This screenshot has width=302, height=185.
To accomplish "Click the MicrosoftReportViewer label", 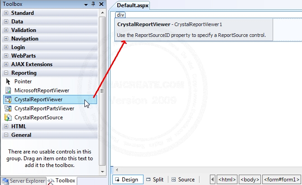I will click(42, 90).
